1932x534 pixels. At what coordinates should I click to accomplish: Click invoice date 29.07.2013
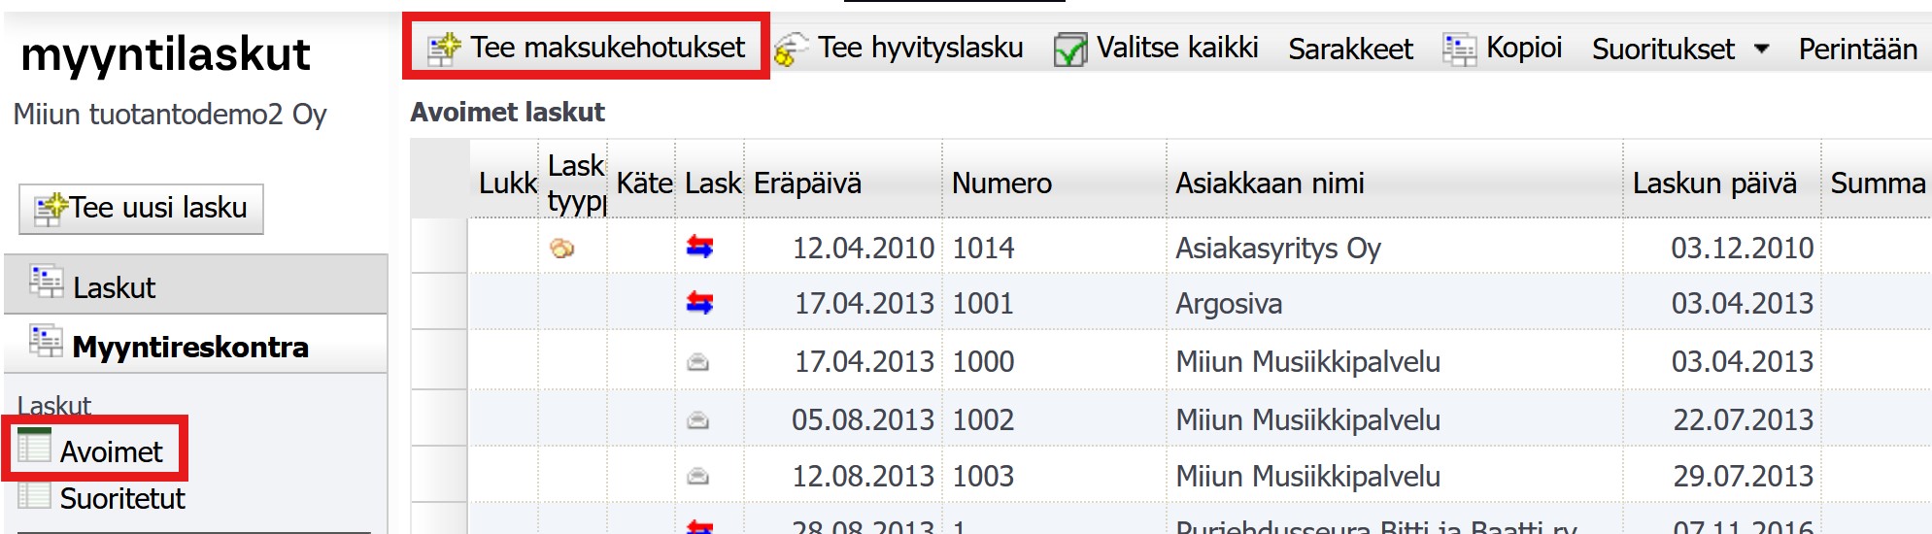point(1742,476)
